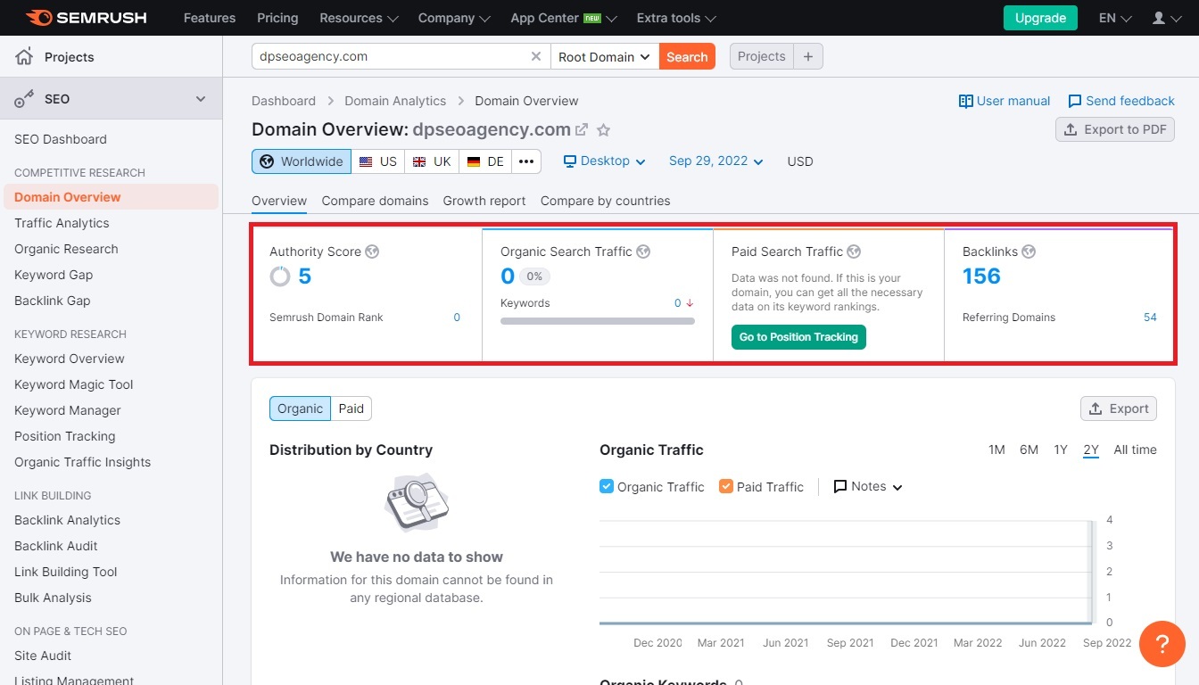This screenshot has width=1199, height=685.
Task: Open the Notes dropdown
Action: [x=868, y=486]
